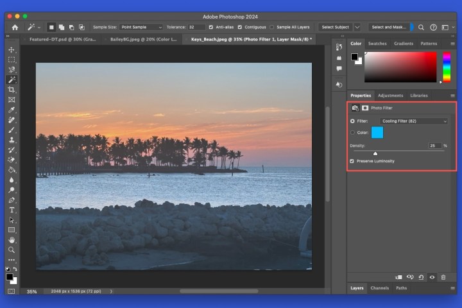
Task: Select the Type tool
Action: (12, 210)
